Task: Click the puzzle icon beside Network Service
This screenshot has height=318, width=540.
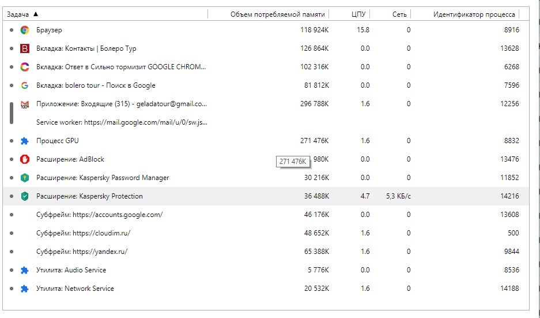Action: click(x=24, y=289)
